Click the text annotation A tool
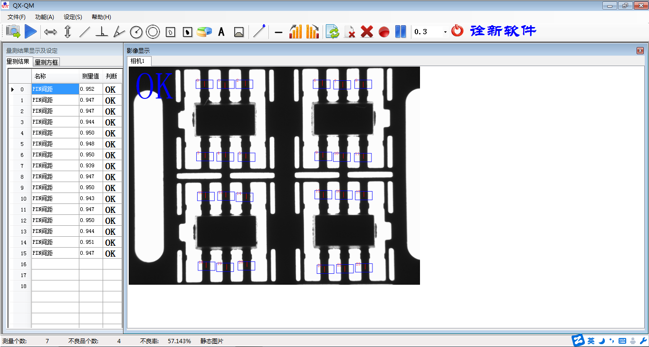This screenshot has height=347, width=649. tap(221, 32)
